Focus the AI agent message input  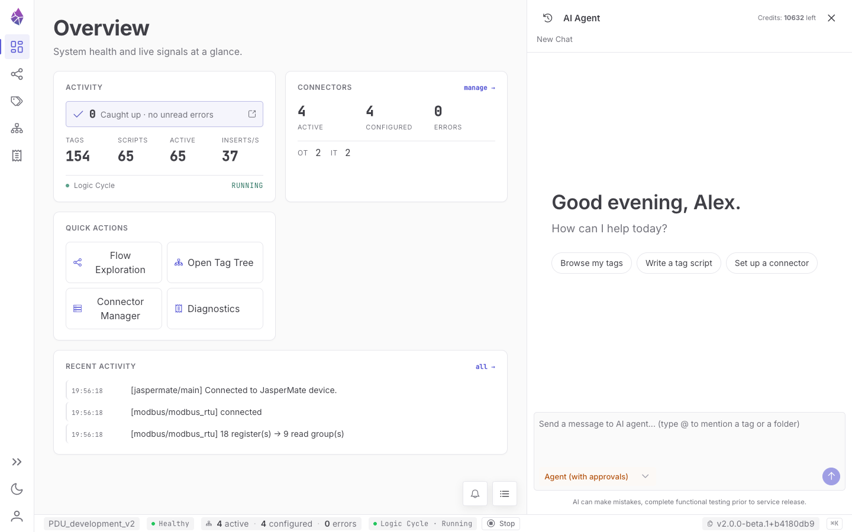point(689,437)
